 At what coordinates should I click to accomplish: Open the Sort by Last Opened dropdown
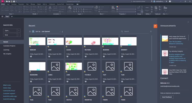point(51,32)
